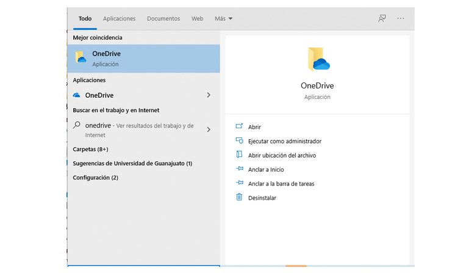
Task: Click the file location icon
Action: point(239,155)
